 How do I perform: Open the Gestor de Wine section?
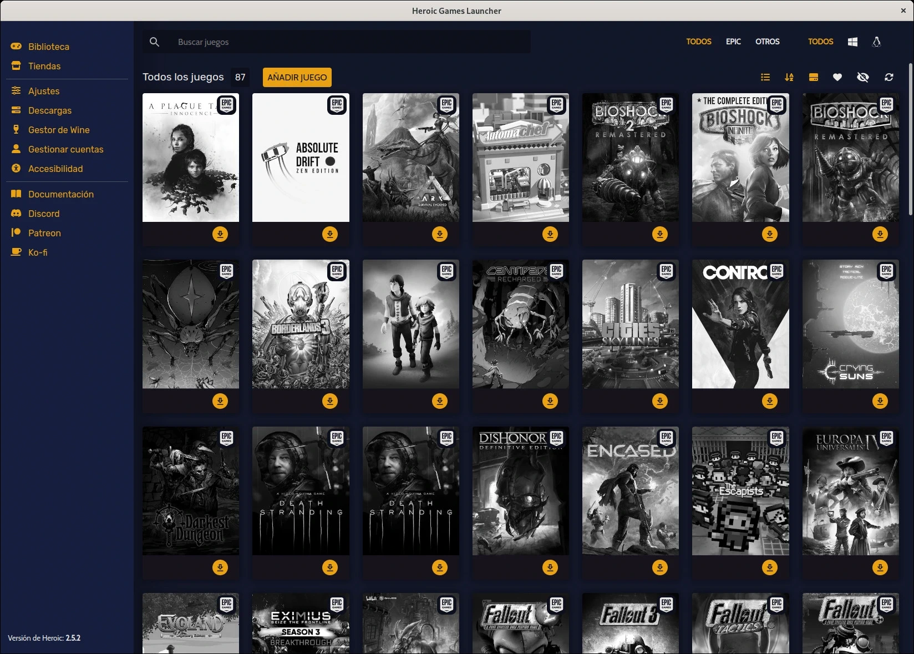tap(59, 129)
